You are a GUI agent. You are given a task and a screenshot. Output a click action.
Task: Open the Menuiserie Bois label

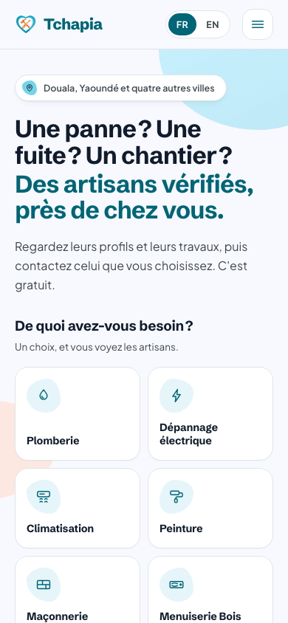pyautogui.click(x=200, y=616)
